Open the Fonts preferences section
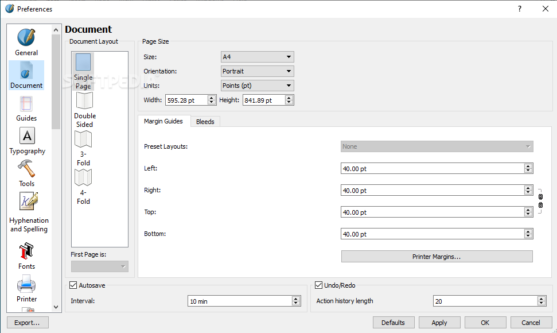Viewport: 557px width, 333px height. click(26, 256)
